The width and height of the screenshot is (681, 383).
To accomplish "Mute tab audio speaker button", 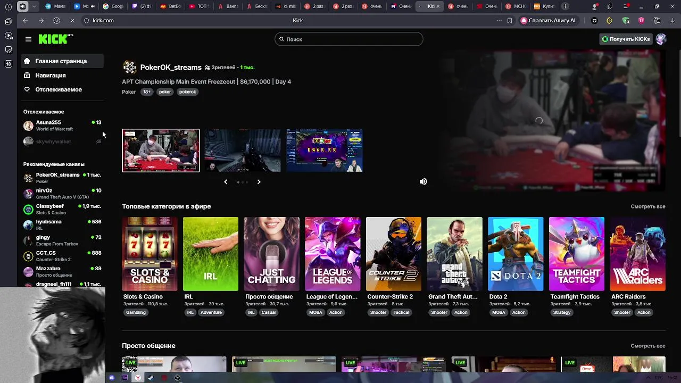I will (x=22, y=6).
